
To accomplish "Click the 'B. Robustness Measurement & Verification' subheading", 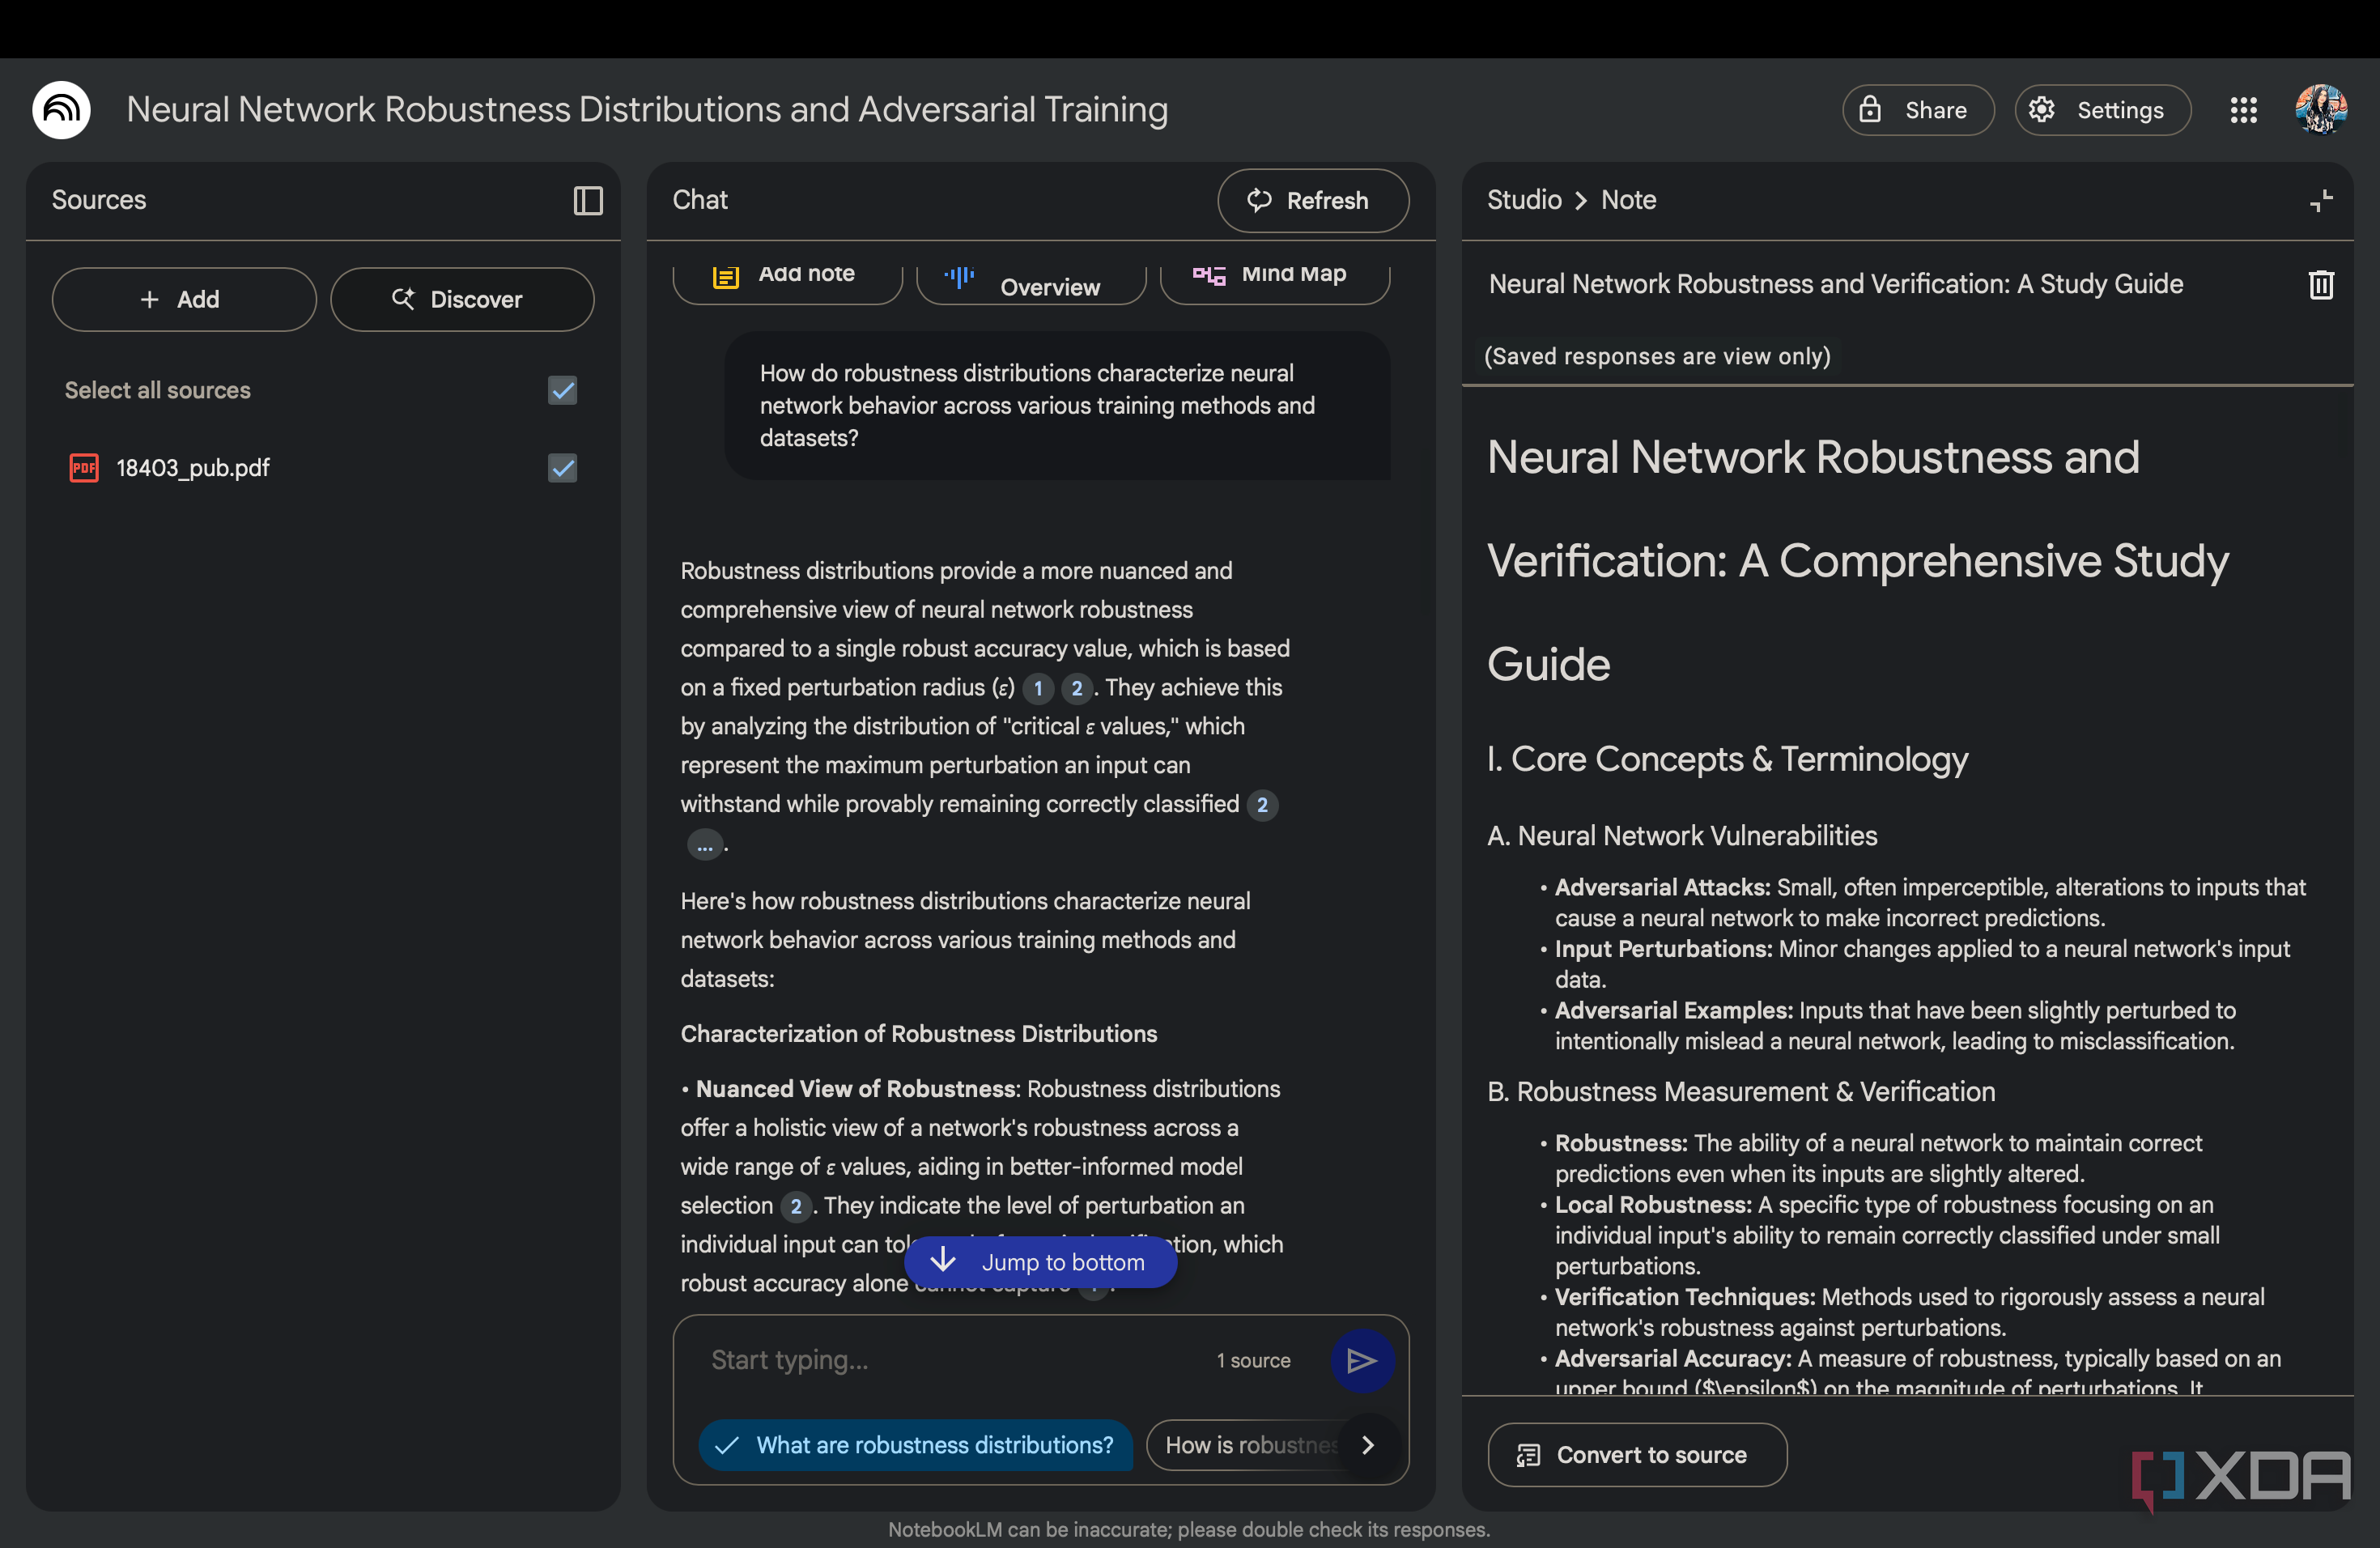I will 1741,1092.
